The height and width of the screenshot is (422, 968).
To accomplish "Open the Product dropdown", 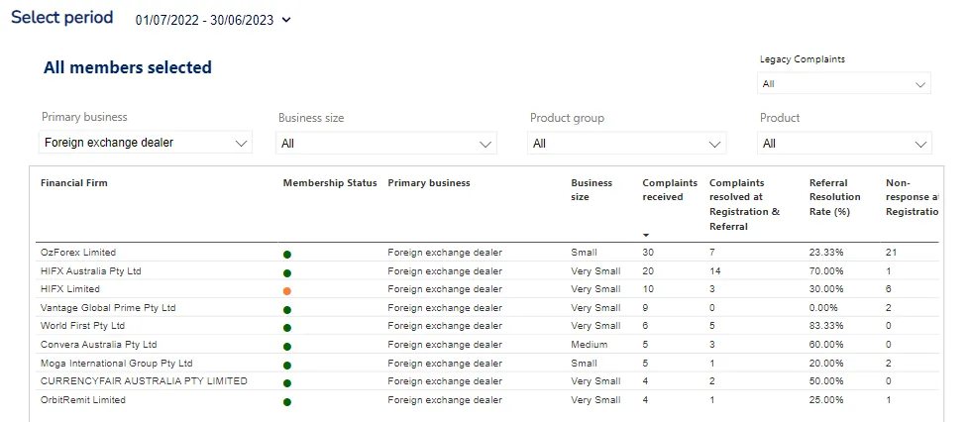I will 844,144.
